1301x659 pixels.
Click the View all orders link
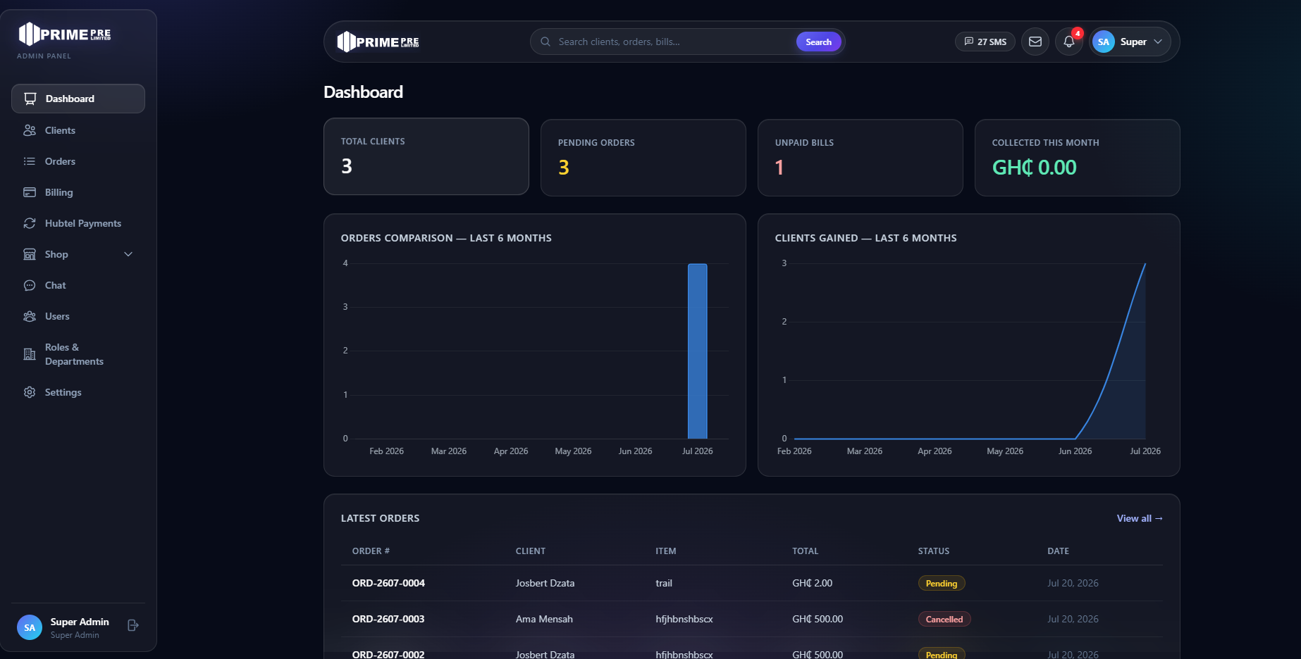pyautogui.click(x=1140, y=518)
